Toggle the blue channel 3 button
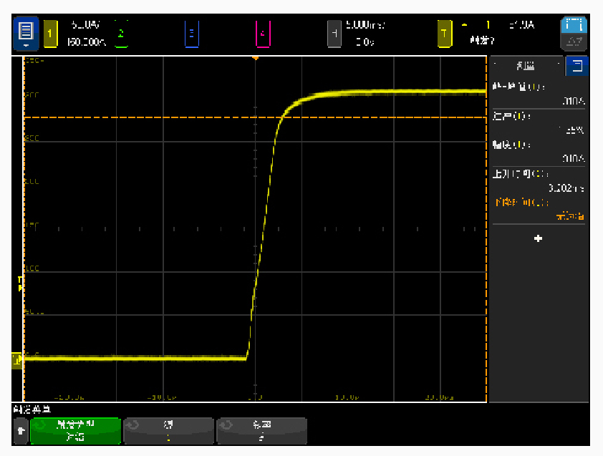 click(191, 34)
